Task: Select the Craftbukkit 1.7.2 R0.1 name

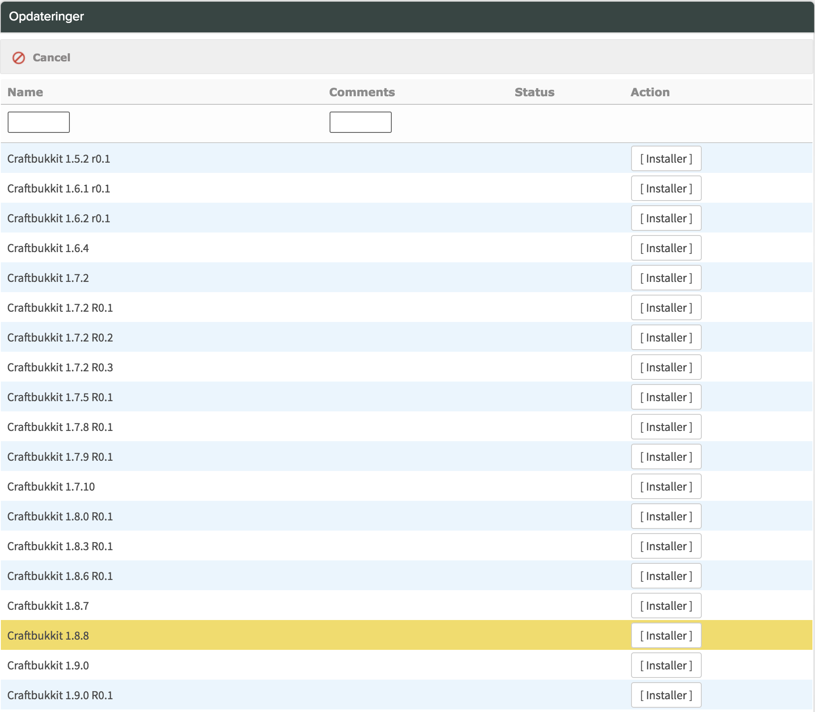Action: [x=60, y=307]
